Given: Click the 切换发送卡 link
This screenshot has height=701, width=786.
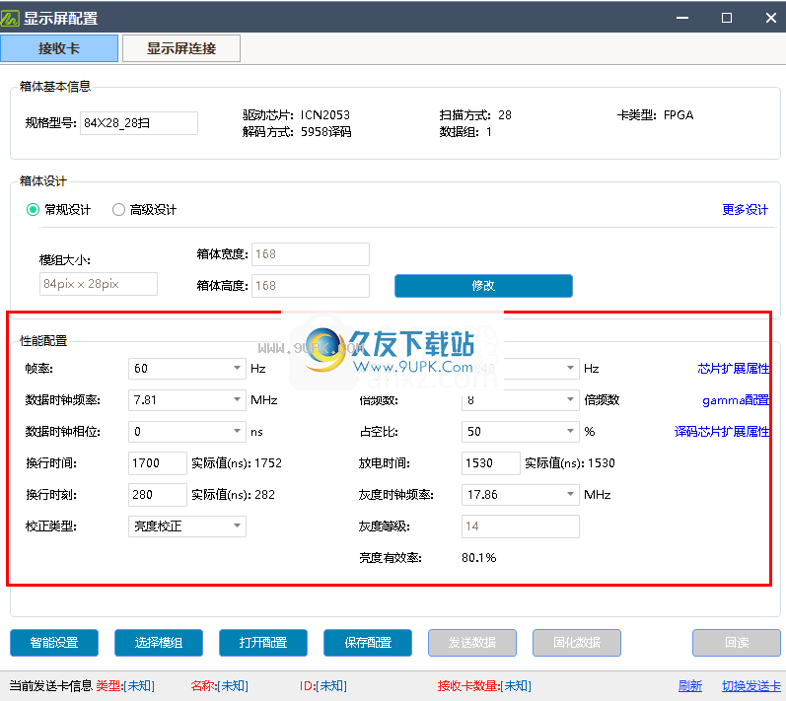Looking at the screenshot, I should [x=751, y=686].
